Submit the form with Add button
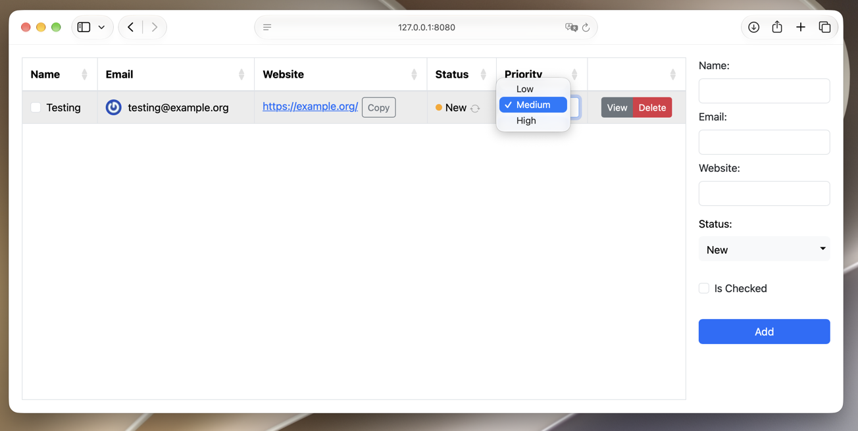Viewport: 858px width, 431px height. pyautogui.click(x=764, y=332)
